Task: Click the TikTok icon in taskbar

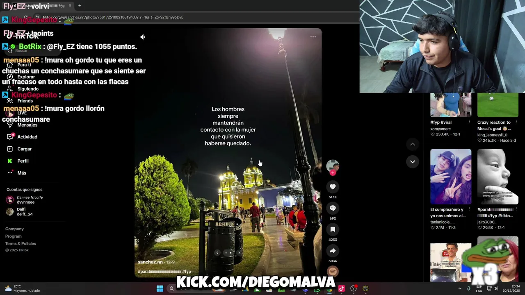Action: tap(341, 288)
